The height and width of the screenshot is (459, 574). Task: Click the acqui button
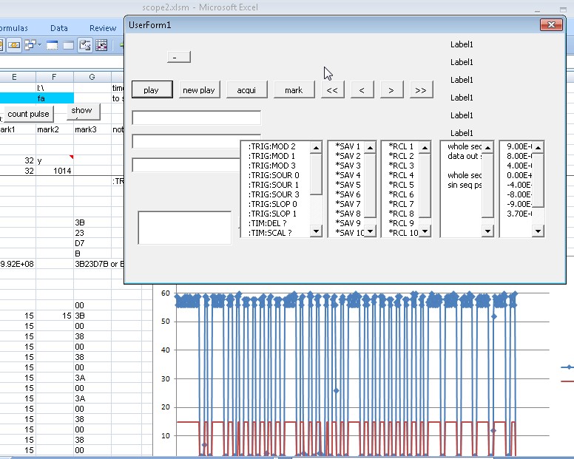point(246,89)
